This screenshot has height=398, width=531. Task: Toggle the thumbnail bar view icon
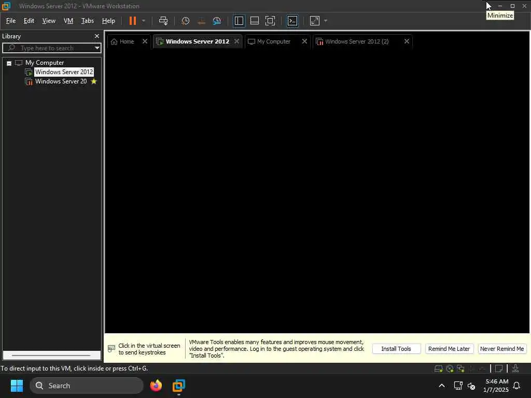point(254,21)
